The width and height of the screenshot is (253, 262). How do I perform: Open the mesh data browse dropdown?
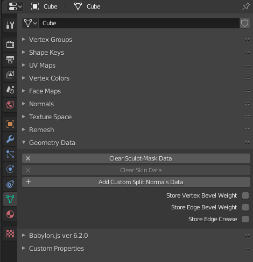(x=30, y=23)
